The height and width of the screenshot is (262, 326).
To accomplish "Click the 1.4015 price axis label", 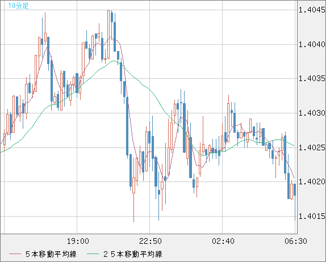I will 312,216.
